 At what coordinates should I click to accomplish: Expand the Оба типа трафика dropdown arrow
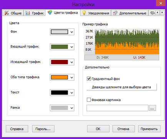[x=72, y=77]
